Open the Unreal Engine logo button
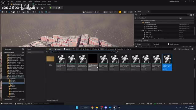 (x=3, y=2)
